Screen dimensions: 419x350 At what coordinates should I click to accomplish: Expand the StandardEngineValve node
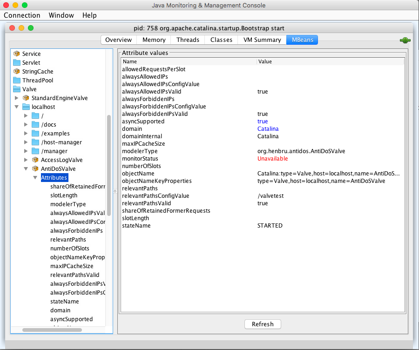click(17, 98)
